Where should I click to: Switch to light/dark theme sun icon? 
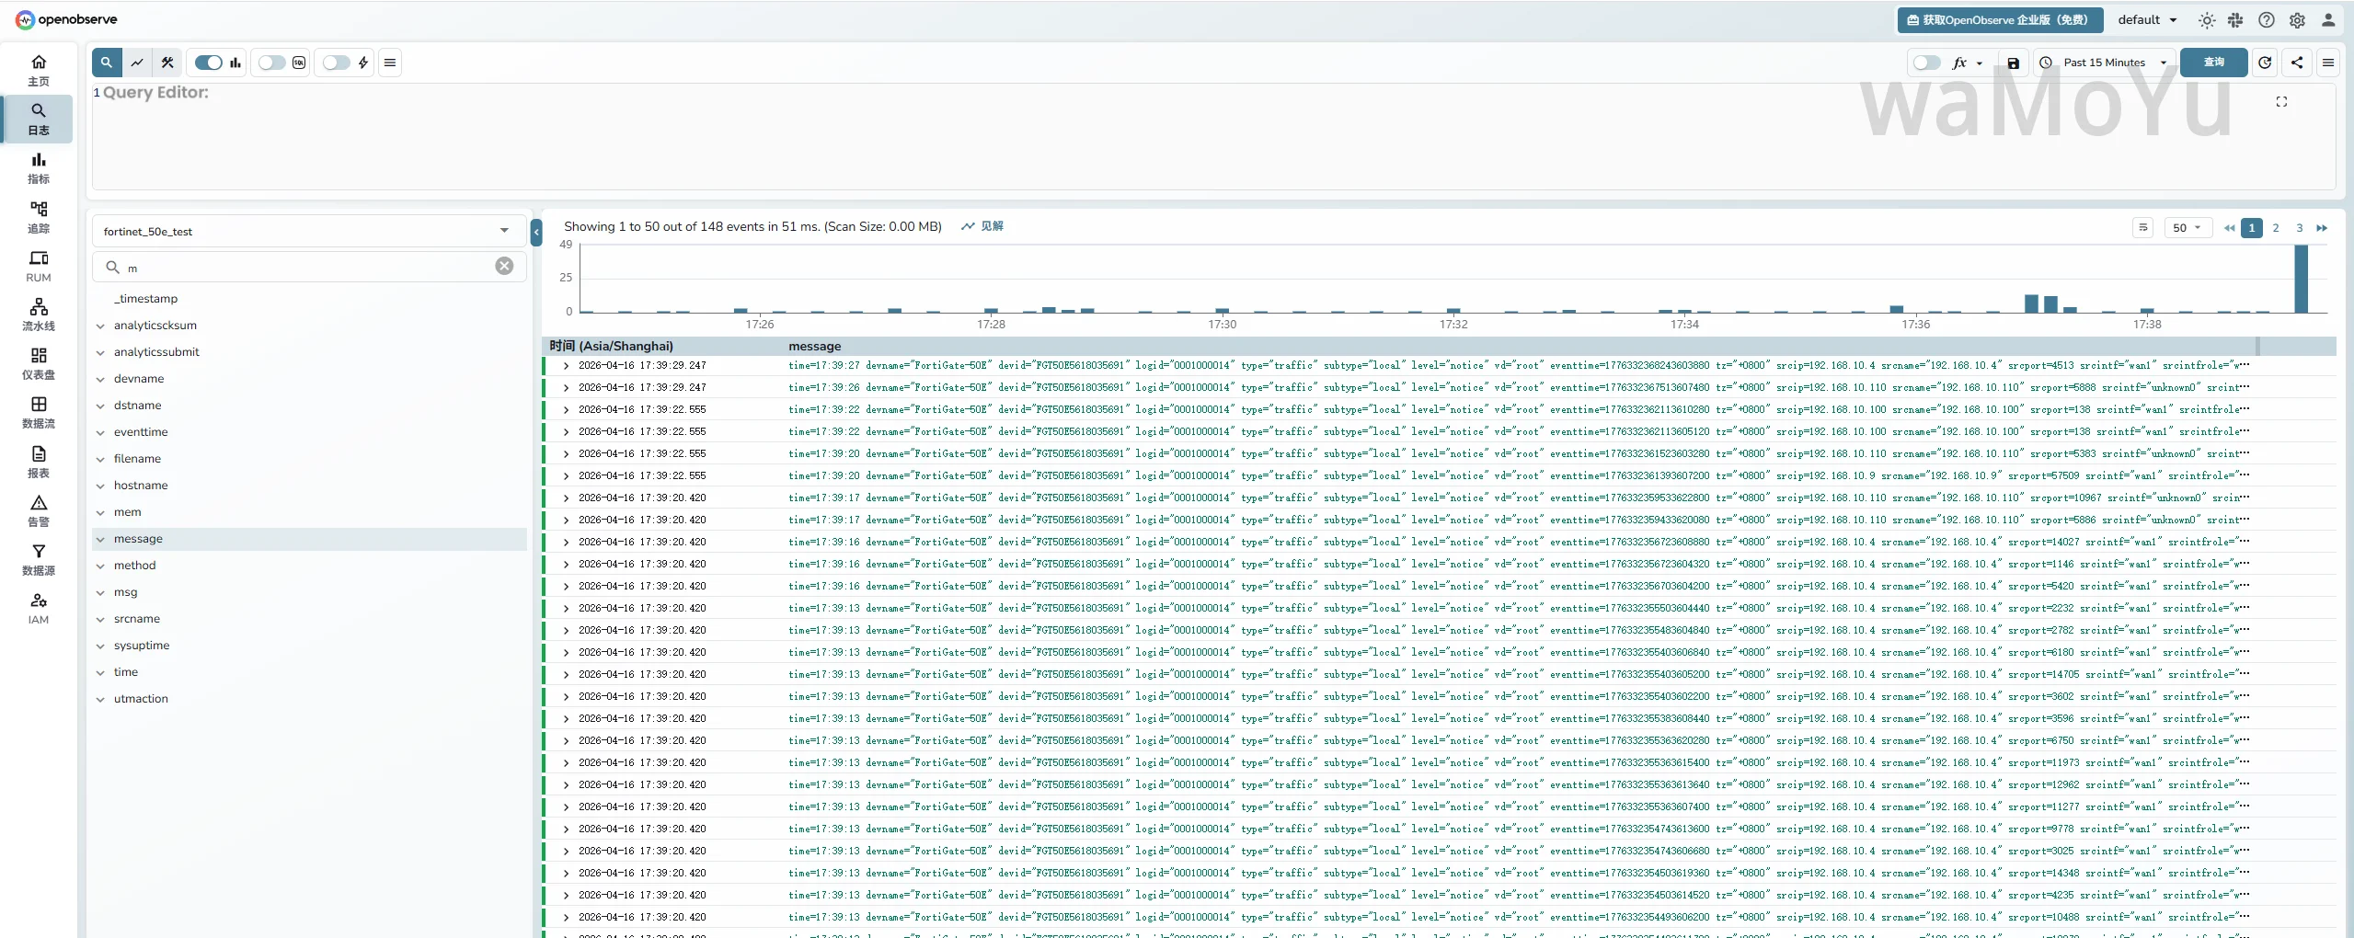pyautogui.click(x=2206, y=20)
